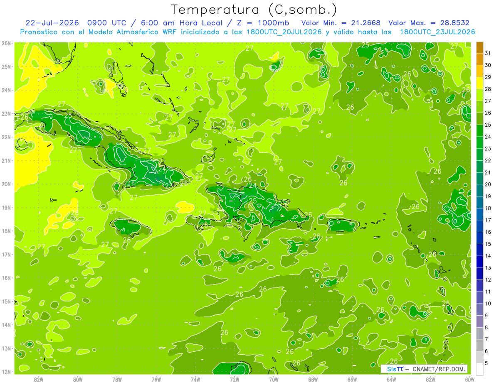Image resolution: width=499 pixels, height=385 pixels.
Task: Click the latitude axis label '17N'
Action: (x=6, y=254)
